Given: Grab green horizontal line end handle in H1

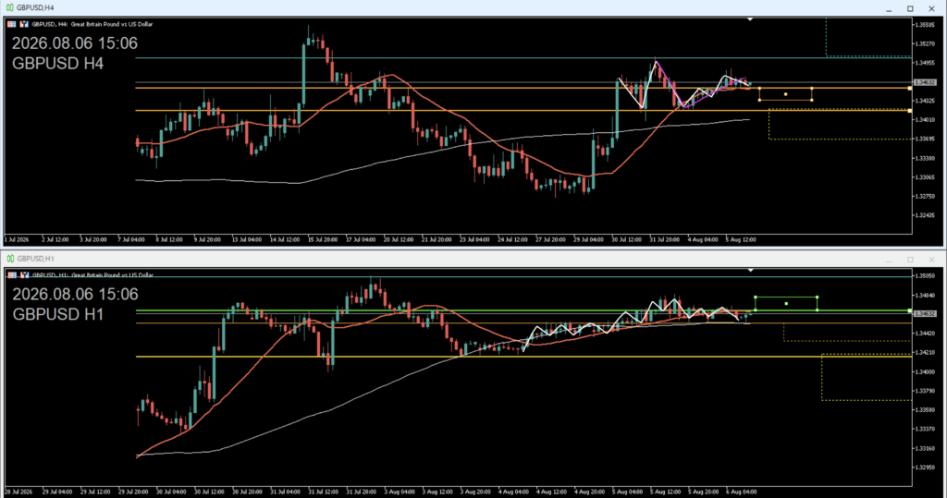Looking at the screenshot, I should tap(910, 310).
